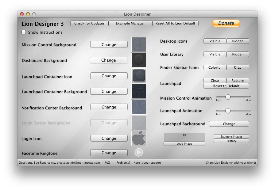
Task: Click the Launchpad Container Background thumbnail
Action: pos(139,91)
